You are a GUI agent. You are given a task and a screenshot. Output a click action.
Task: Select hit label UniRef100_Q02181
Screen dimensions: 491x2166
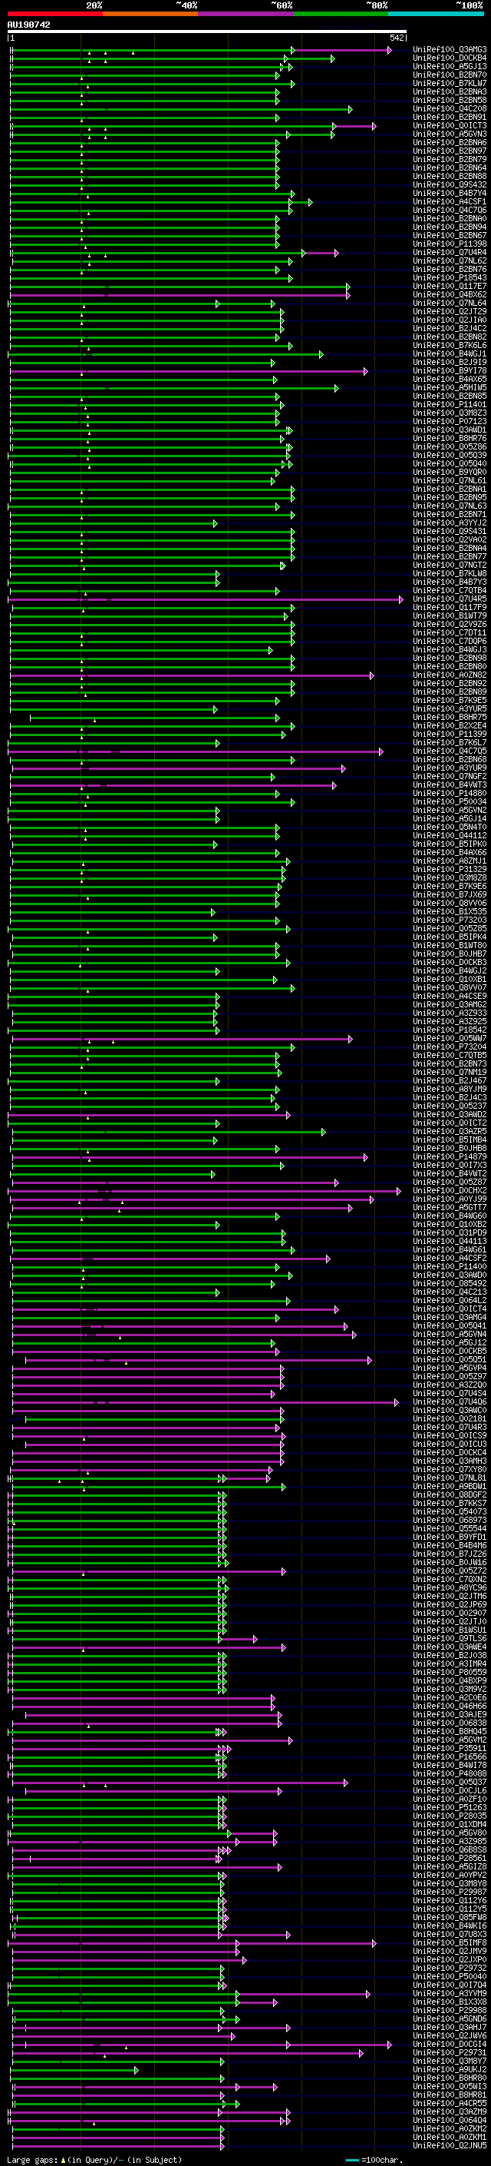coord(450,1419)
